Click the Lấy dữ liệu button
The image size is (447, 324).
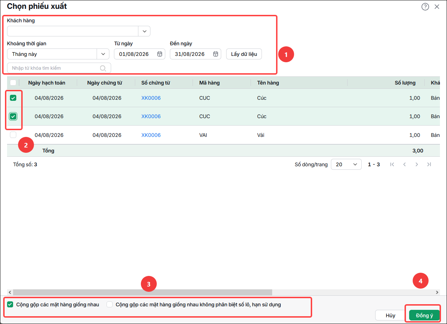[244, 54]
